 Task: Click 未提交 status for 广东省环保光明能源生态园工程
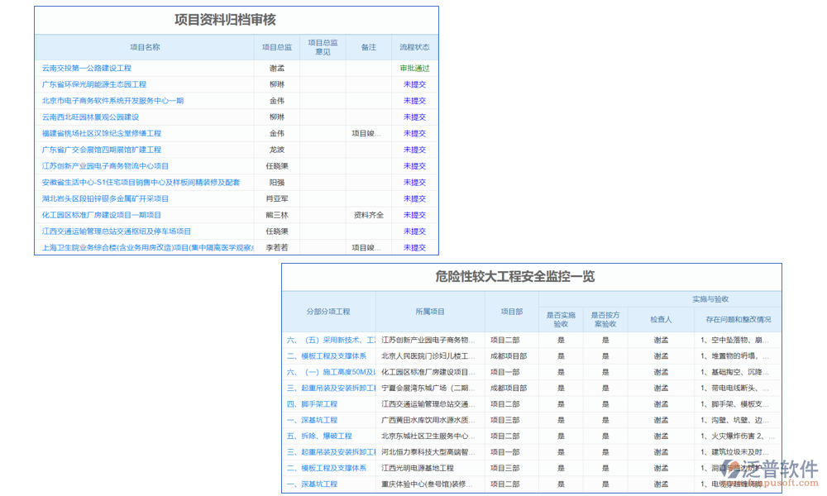click(x=413, y=84)
